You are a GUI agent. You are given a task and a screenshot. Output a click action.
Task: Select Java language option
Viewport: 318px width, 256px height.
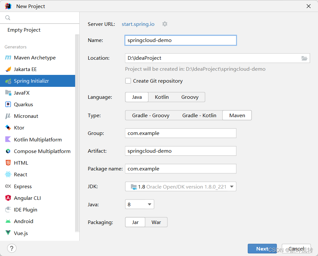137,97
